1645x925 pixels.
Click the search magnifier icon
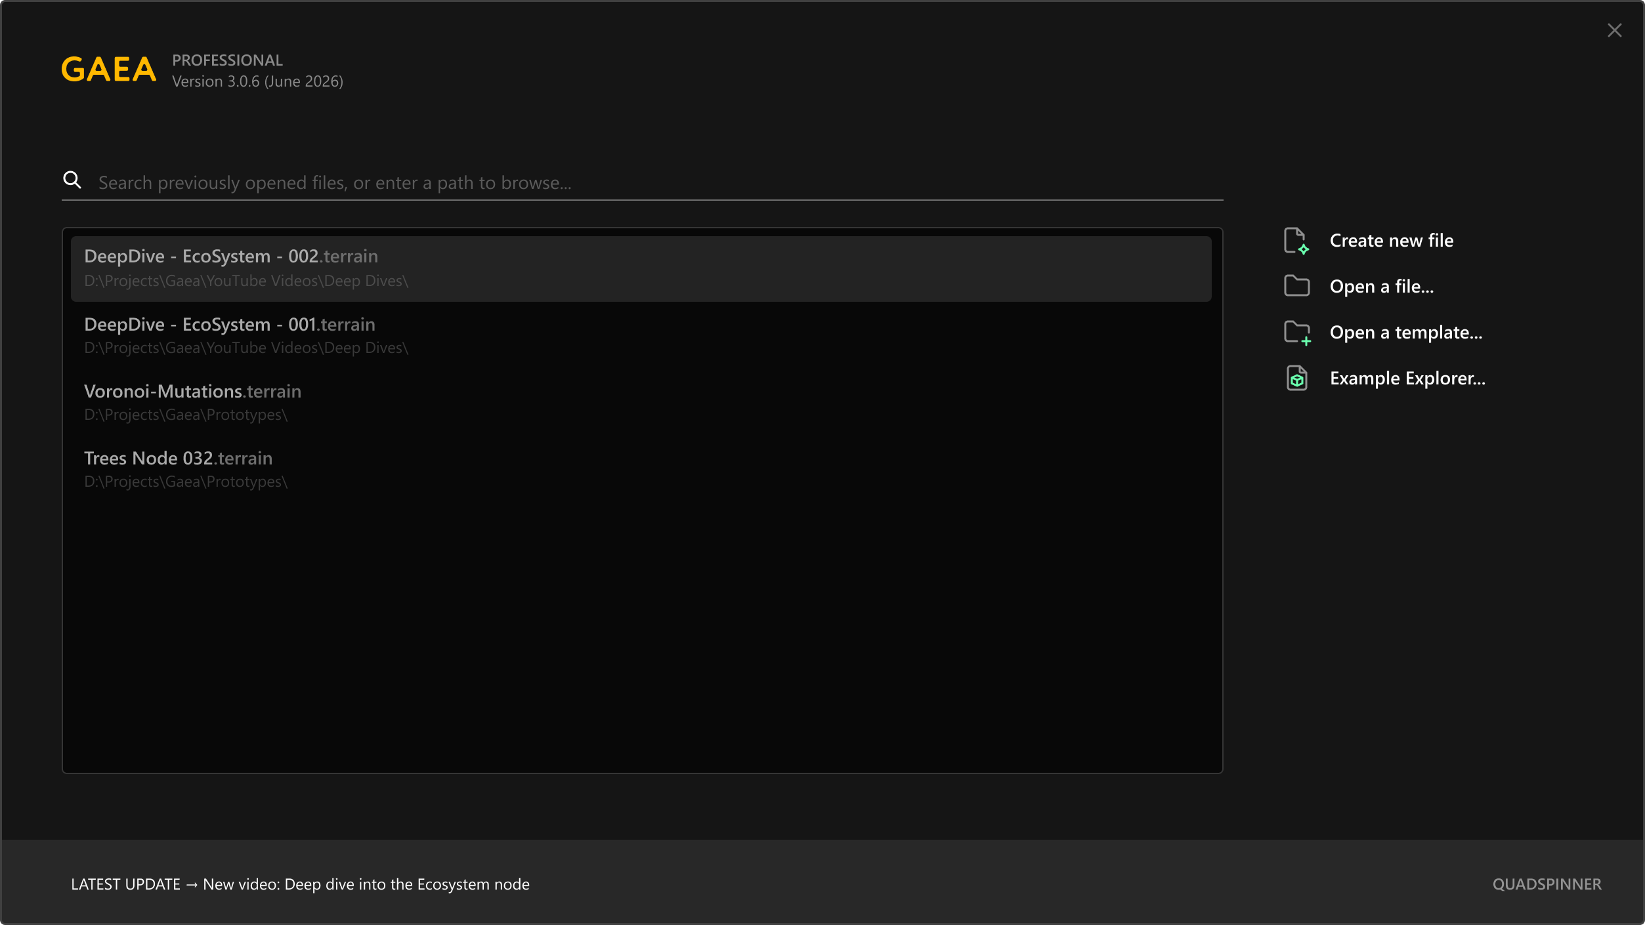[x=72, y=180]
